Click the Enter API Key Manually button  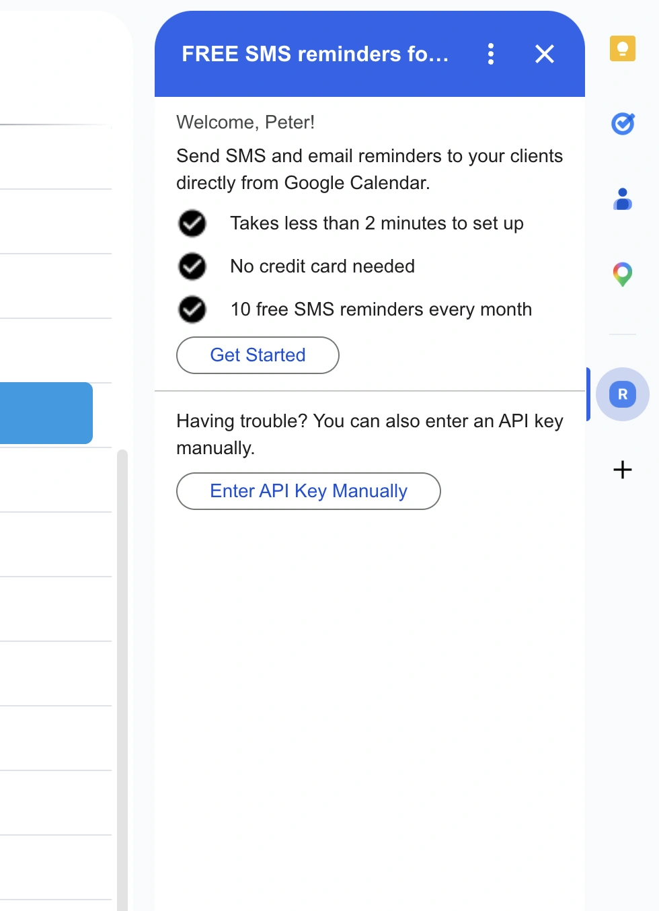[x=309, y=491]
